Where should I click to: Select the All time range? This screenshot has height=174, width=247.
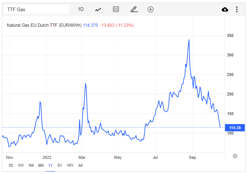tap(80, 165)
